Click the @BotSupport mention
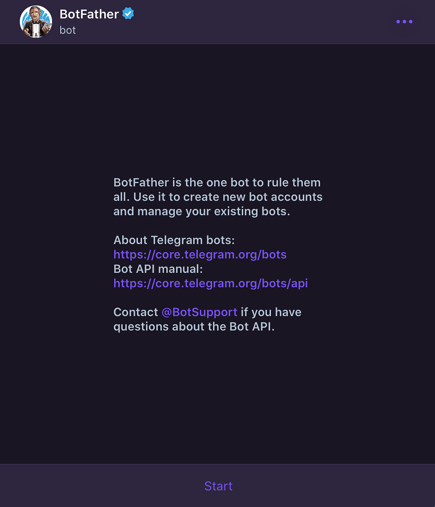The height and width of the screenshot is (507, 435). coord(199,312)
